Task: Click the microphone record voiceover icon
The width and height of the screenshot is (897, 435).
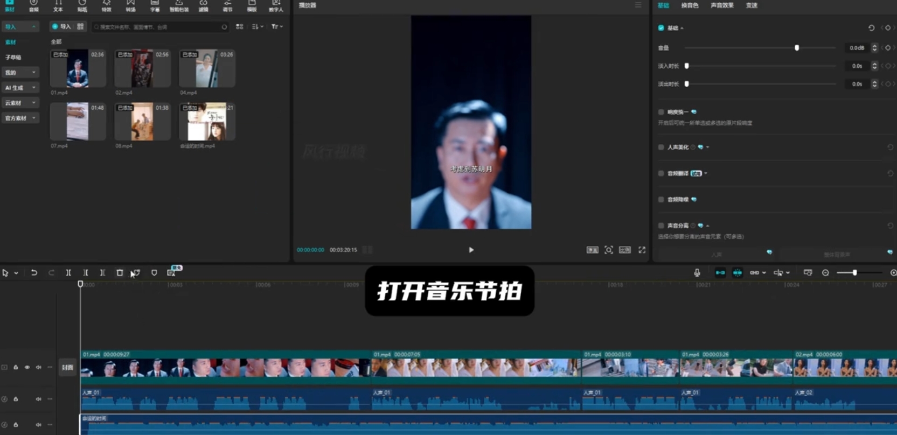Action: pyautogui.click(x=697, y=273)
